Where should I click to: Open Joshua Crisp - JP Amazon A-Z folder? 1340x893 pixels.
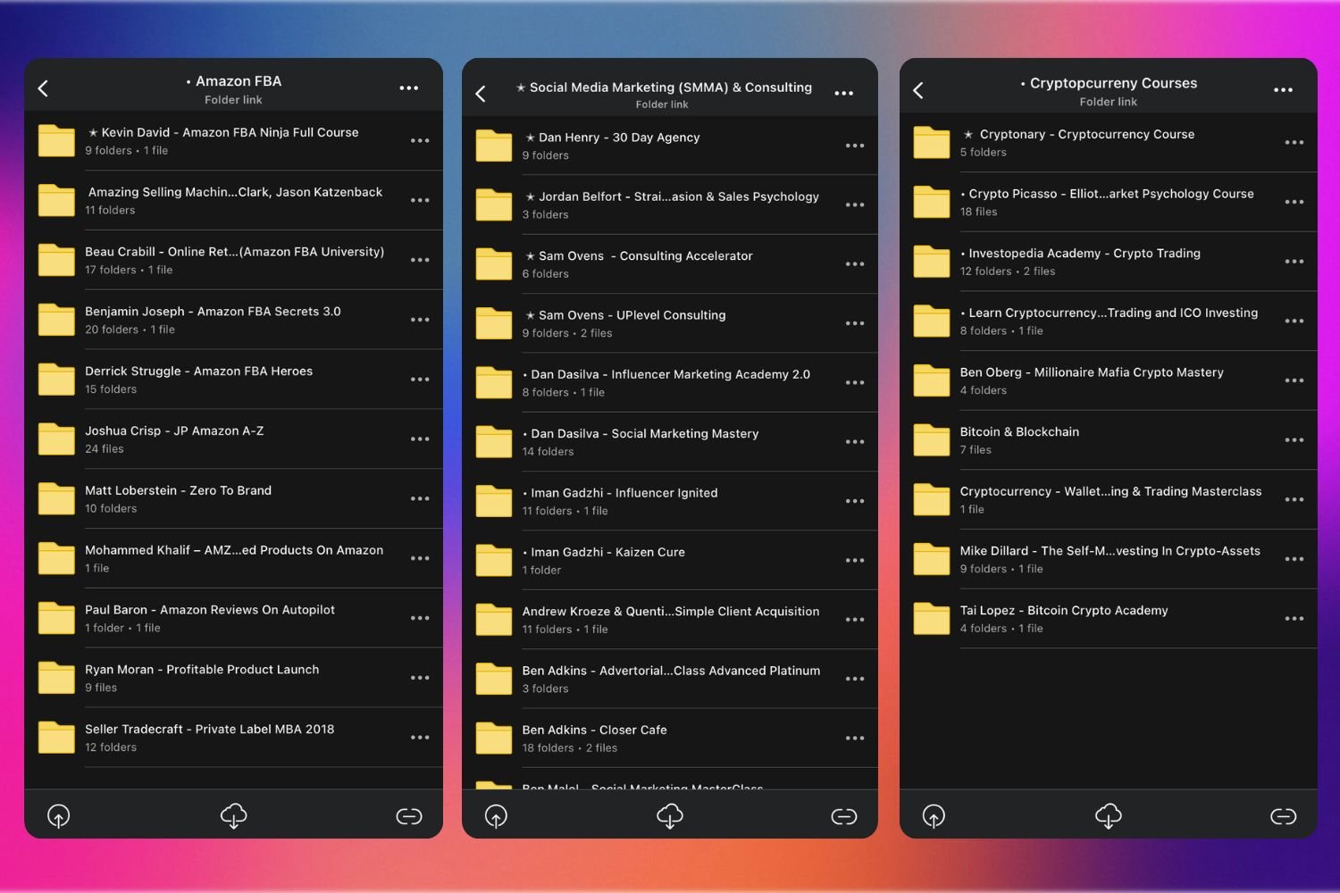click(x=234, y=439)
